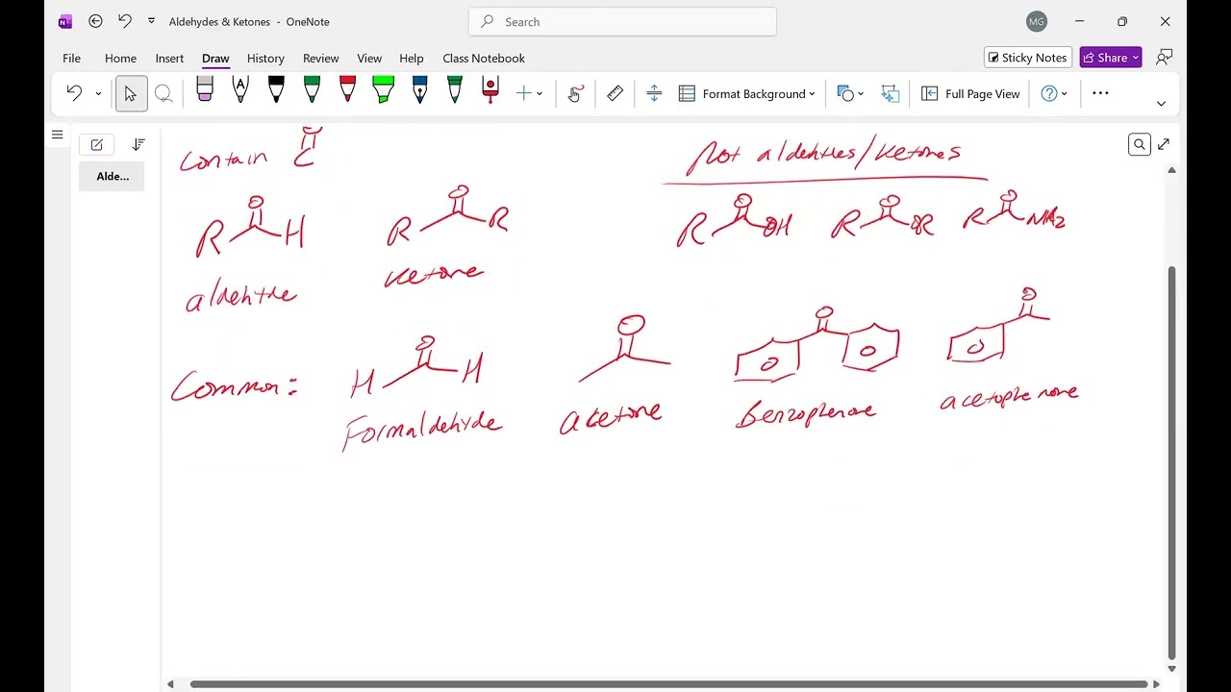Viewport: 1231px width, 692px height.
Task: Click the Undo arrow in the Draw ribbon
Action: tap(74, 93)
